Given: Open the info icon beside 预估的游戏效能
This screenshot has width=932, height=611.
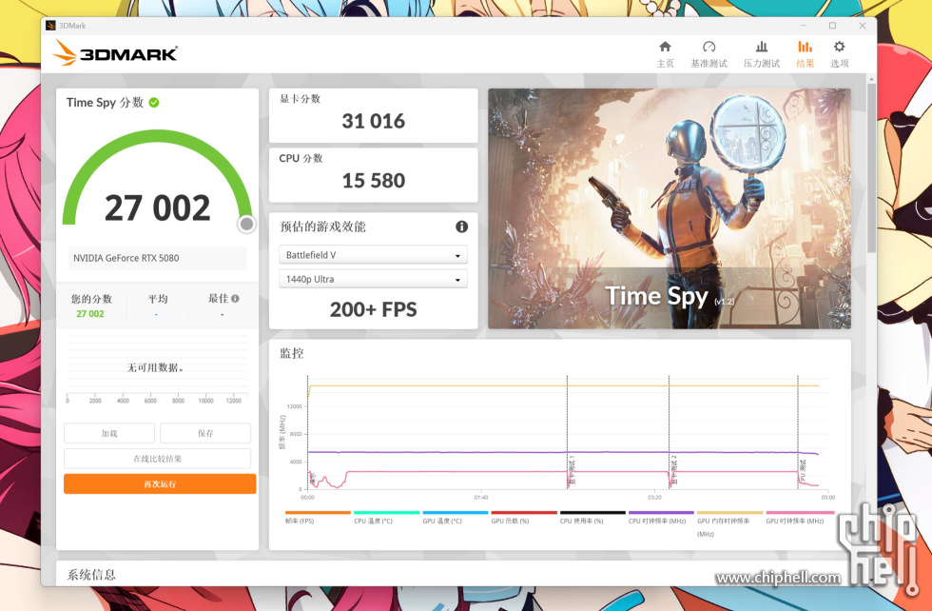Looking at the screenshot, I should coord(461,227).
